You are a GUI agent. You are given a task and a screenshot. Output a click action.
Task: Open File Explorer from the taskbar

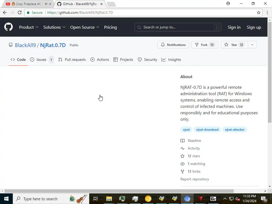109,199
